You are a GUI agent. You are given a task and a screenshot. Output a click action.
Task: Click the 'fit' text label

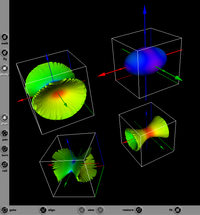(x=171, y=210)
